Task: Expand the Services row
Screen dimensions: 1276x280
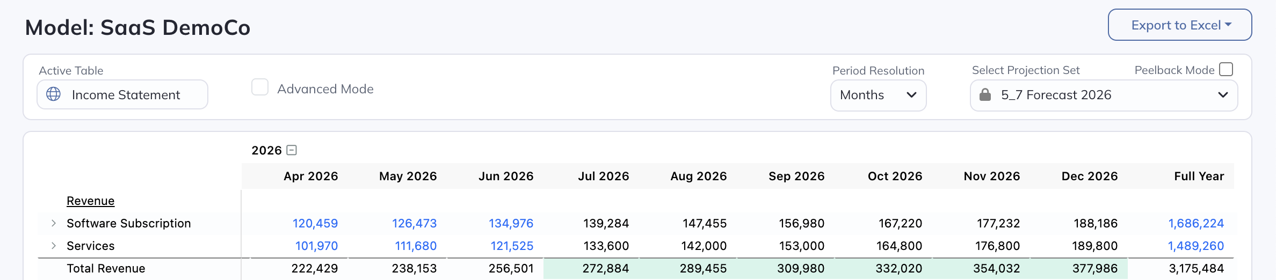Action: (x=53, y=246)
